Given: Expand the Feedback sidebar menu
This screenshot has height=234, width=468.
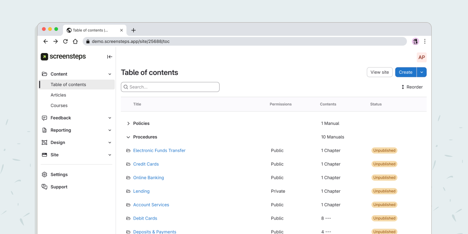Looking at the screenshot, I should [110, 118].
